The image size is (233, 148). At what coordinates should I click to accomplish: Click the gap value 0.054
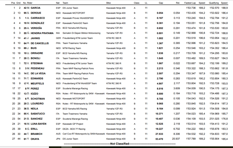(160, 13)
